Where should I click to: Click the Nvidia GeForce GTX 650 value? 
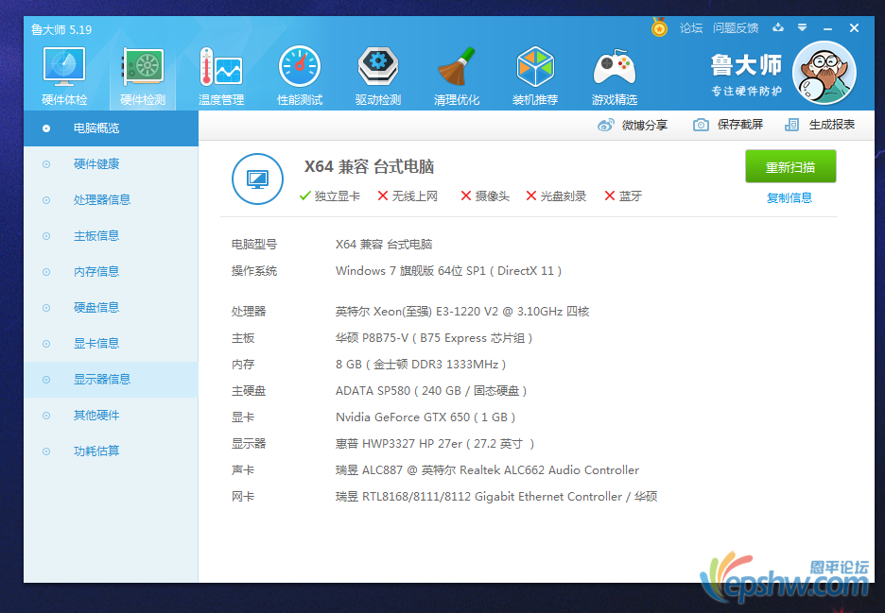(425, 417)
